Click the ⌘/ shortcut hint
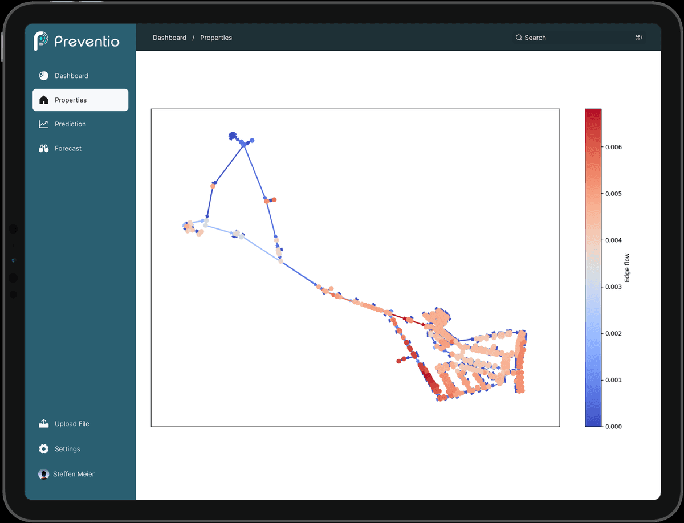Image resolution: width=684 pixels, height=523 pixels. point(638,38)
